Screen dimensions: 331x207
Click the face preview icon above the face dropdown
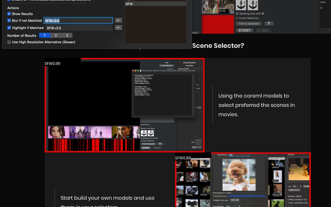click(198, 142)
